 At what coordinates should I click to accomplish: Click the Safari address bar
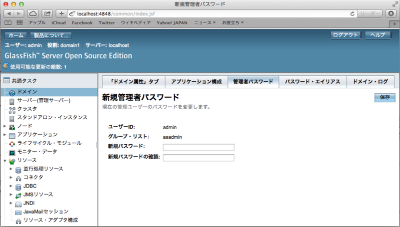[211, 14]
